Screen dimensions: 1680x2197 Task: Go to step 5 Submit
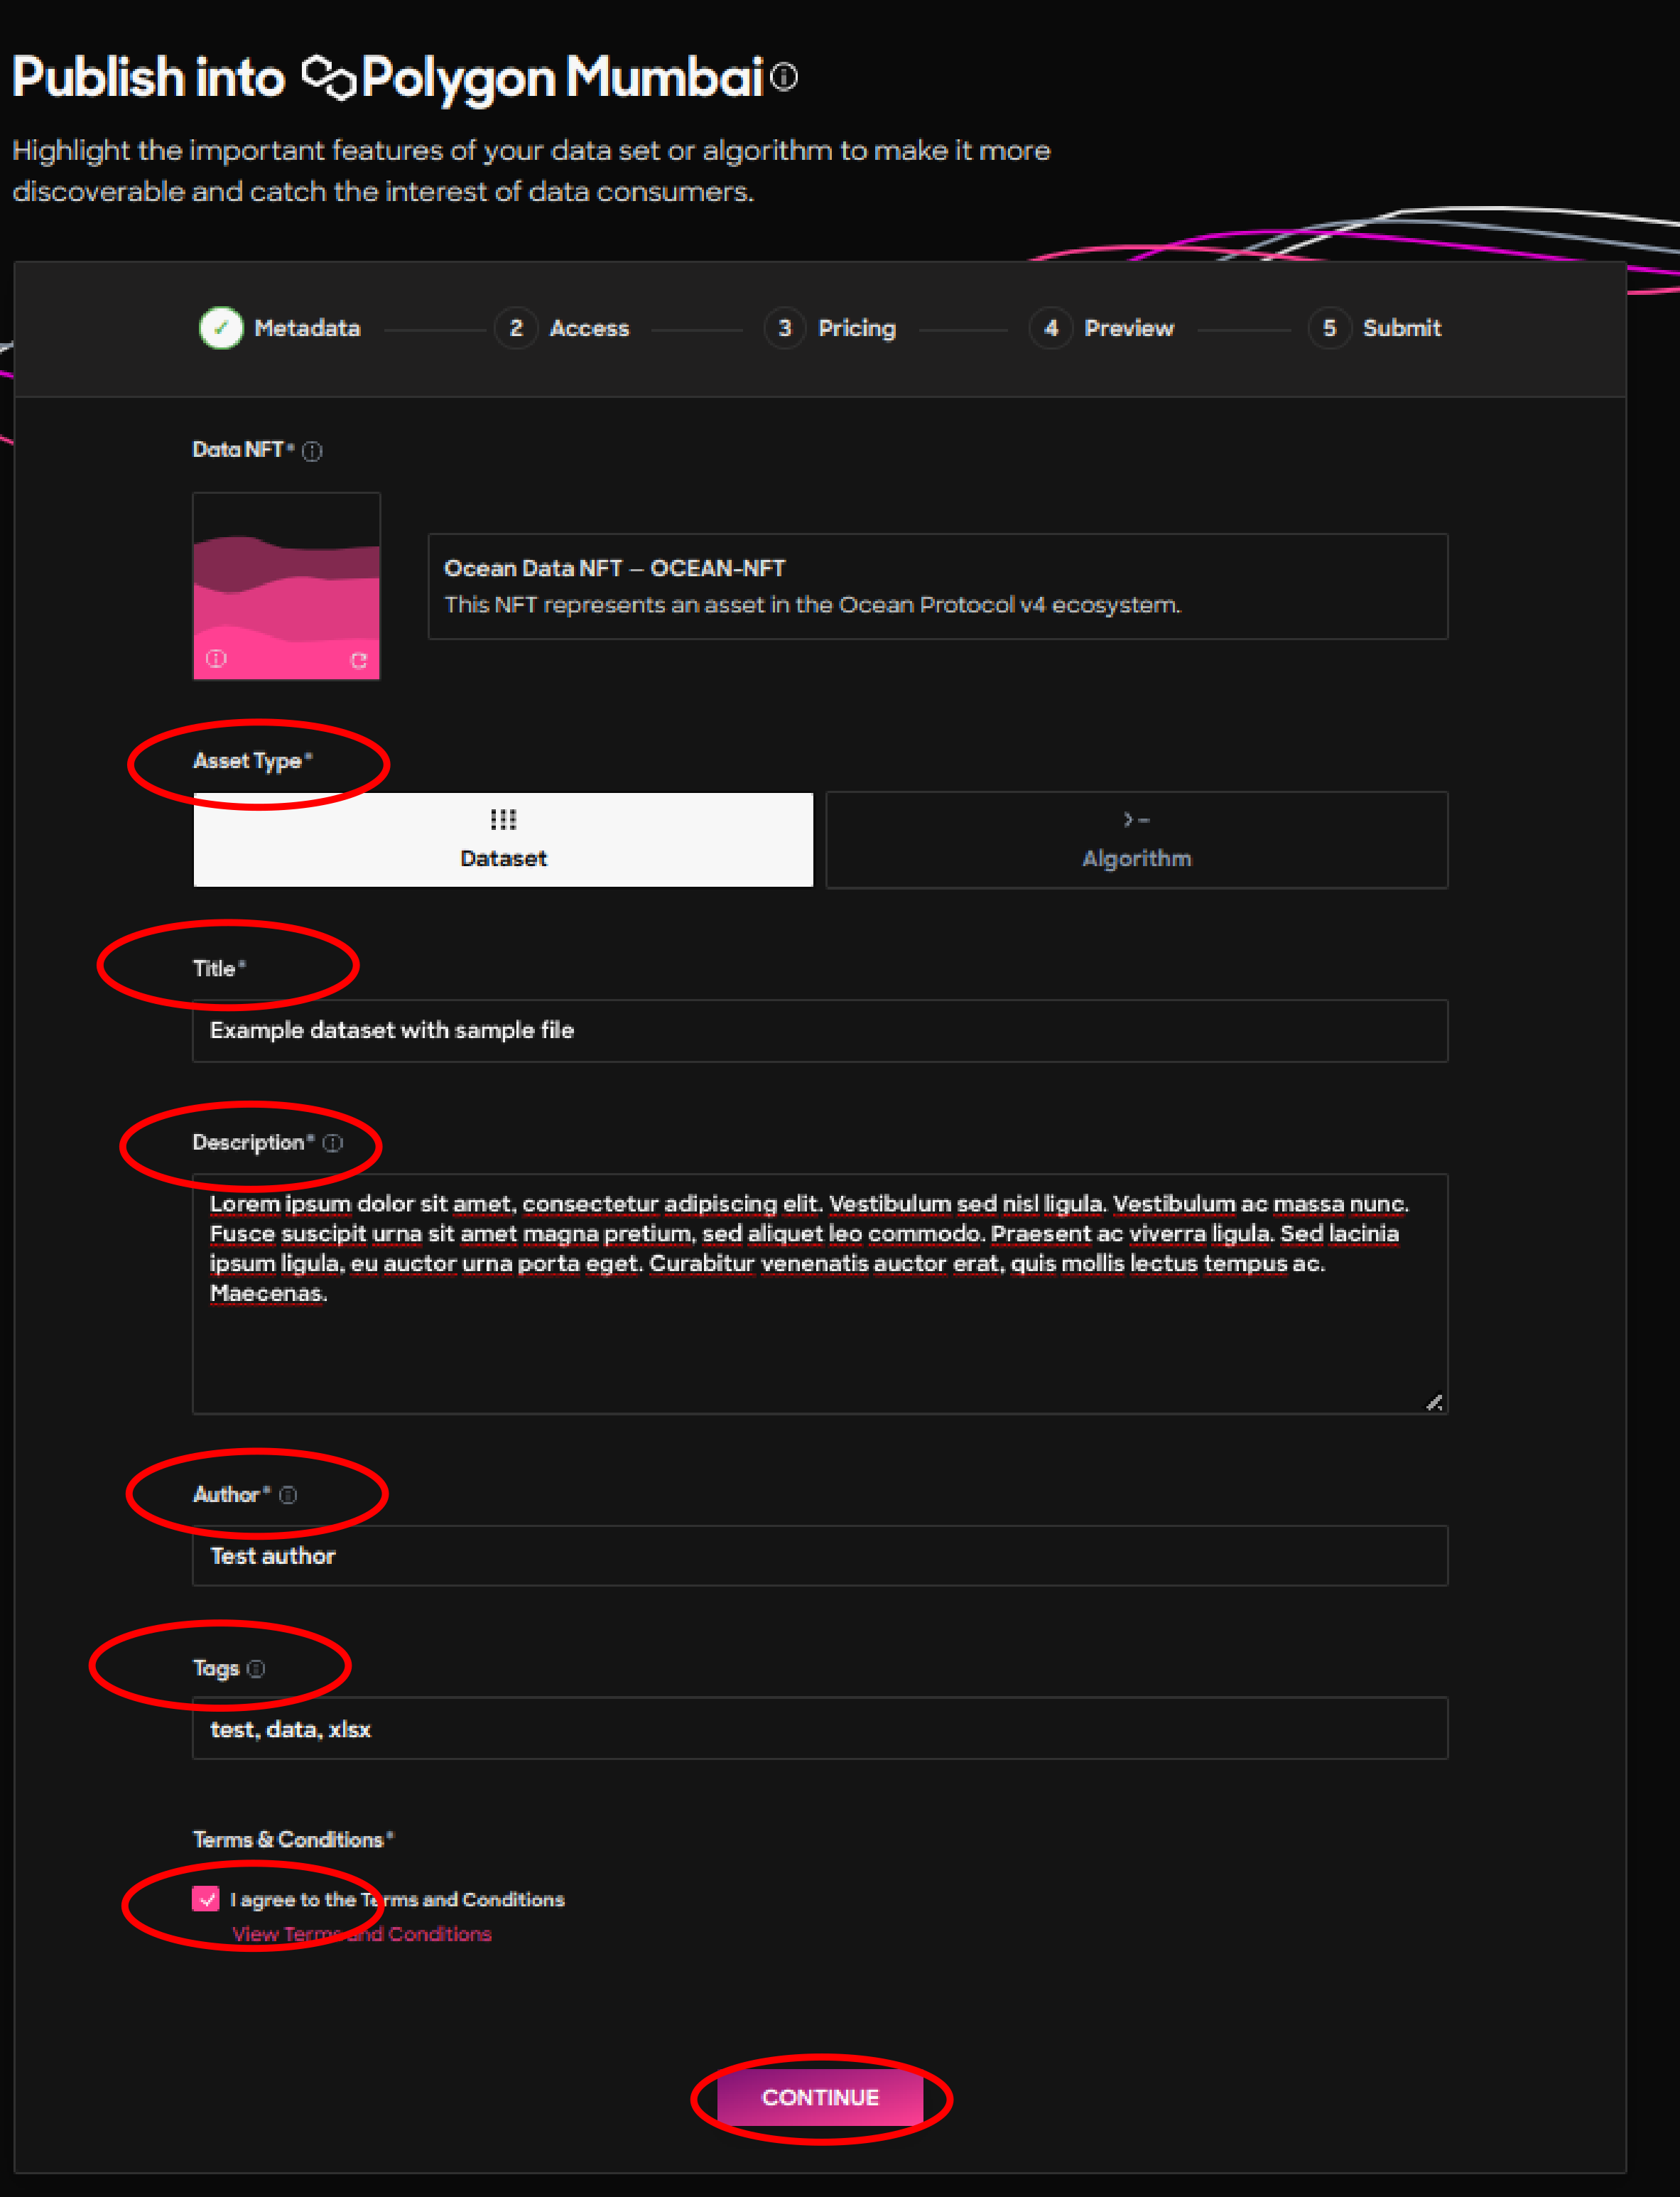tap(1375, 328)
